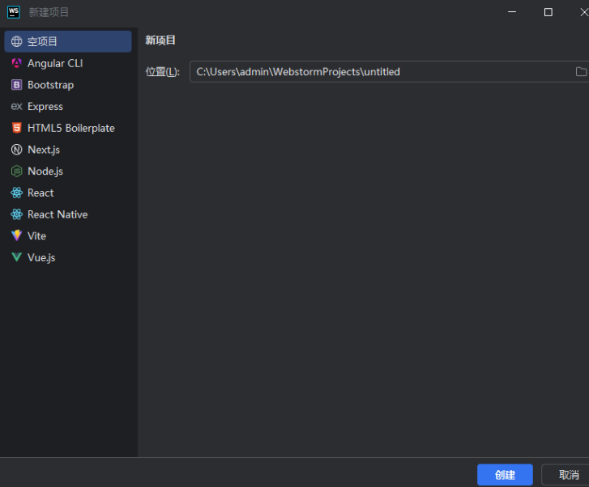Viewport: 589px width, 487px height.
Task: Select Vite in the generator list
Action: tap(68, 235)
